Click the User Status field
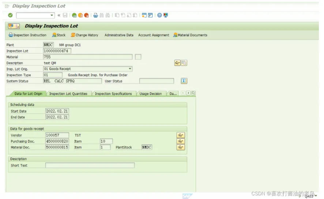Viewport: 324px width, 199px height. [157, 81]
